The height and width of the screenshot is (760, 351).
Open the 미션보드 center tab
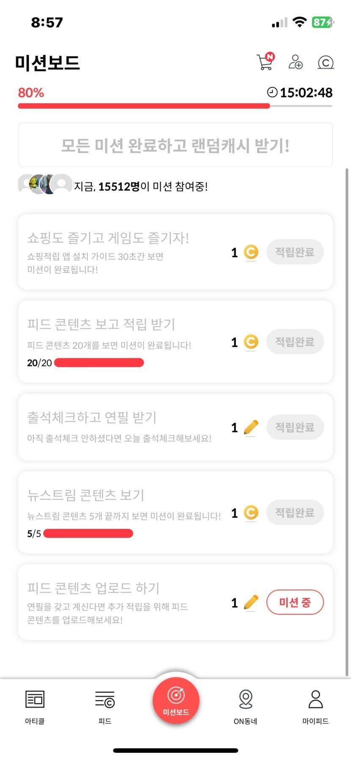pos(176,700)
